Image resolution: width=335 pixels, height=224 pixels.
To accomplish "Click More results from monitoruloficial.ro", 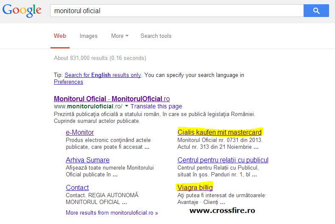I will (x=112, y=213).
